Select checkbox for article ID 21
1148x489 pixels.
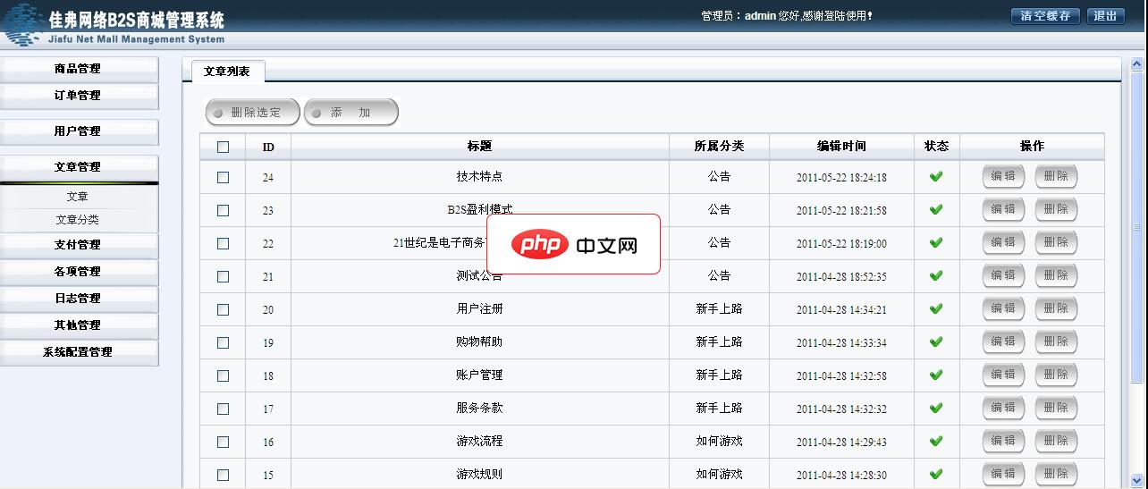coord(223,276)
